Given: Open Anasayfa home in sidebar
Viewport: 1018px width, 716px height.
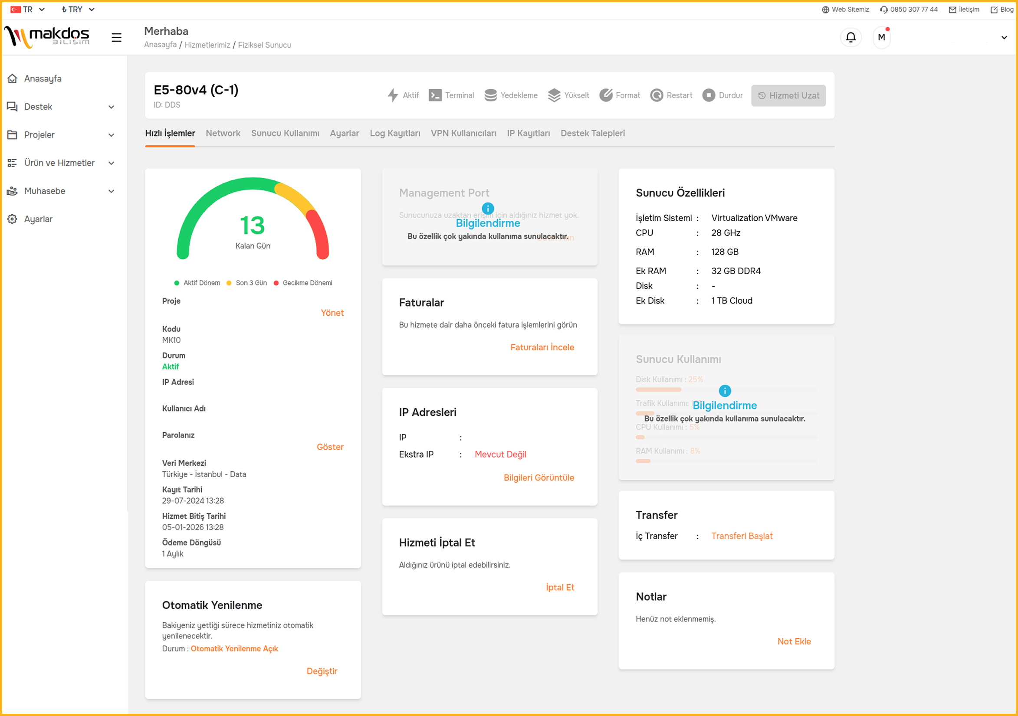Looking at the screenshot, I should coord(43,78).
